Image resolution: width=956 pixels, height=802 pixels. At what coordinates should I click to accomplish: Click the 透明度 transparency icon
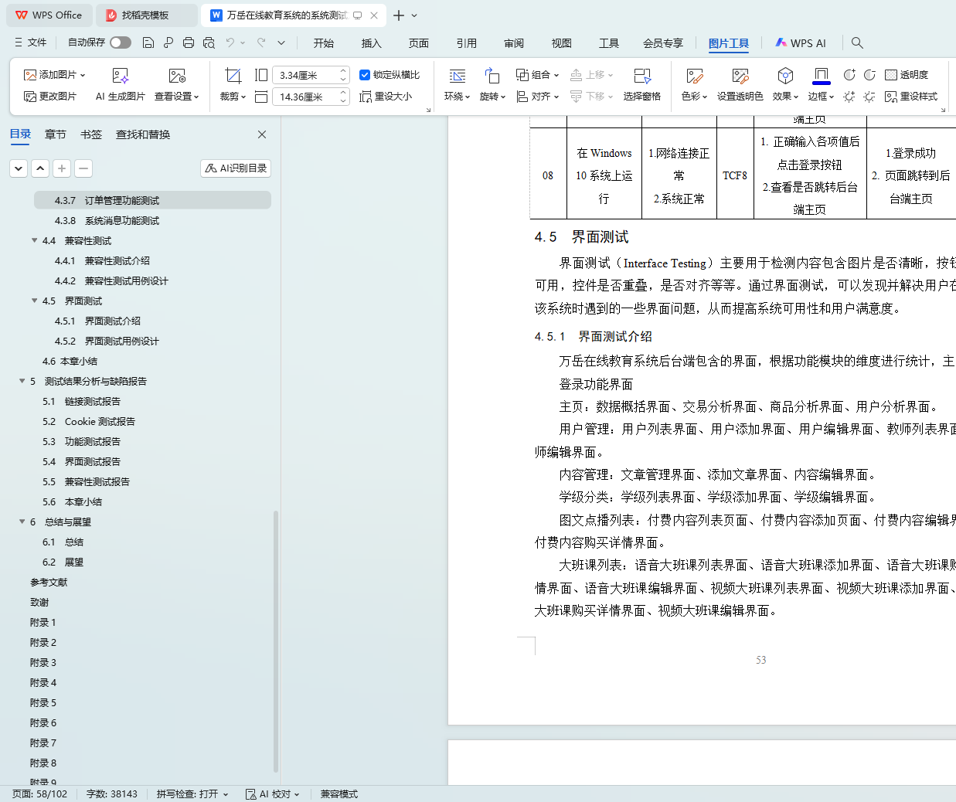click(x=891, y=75)
